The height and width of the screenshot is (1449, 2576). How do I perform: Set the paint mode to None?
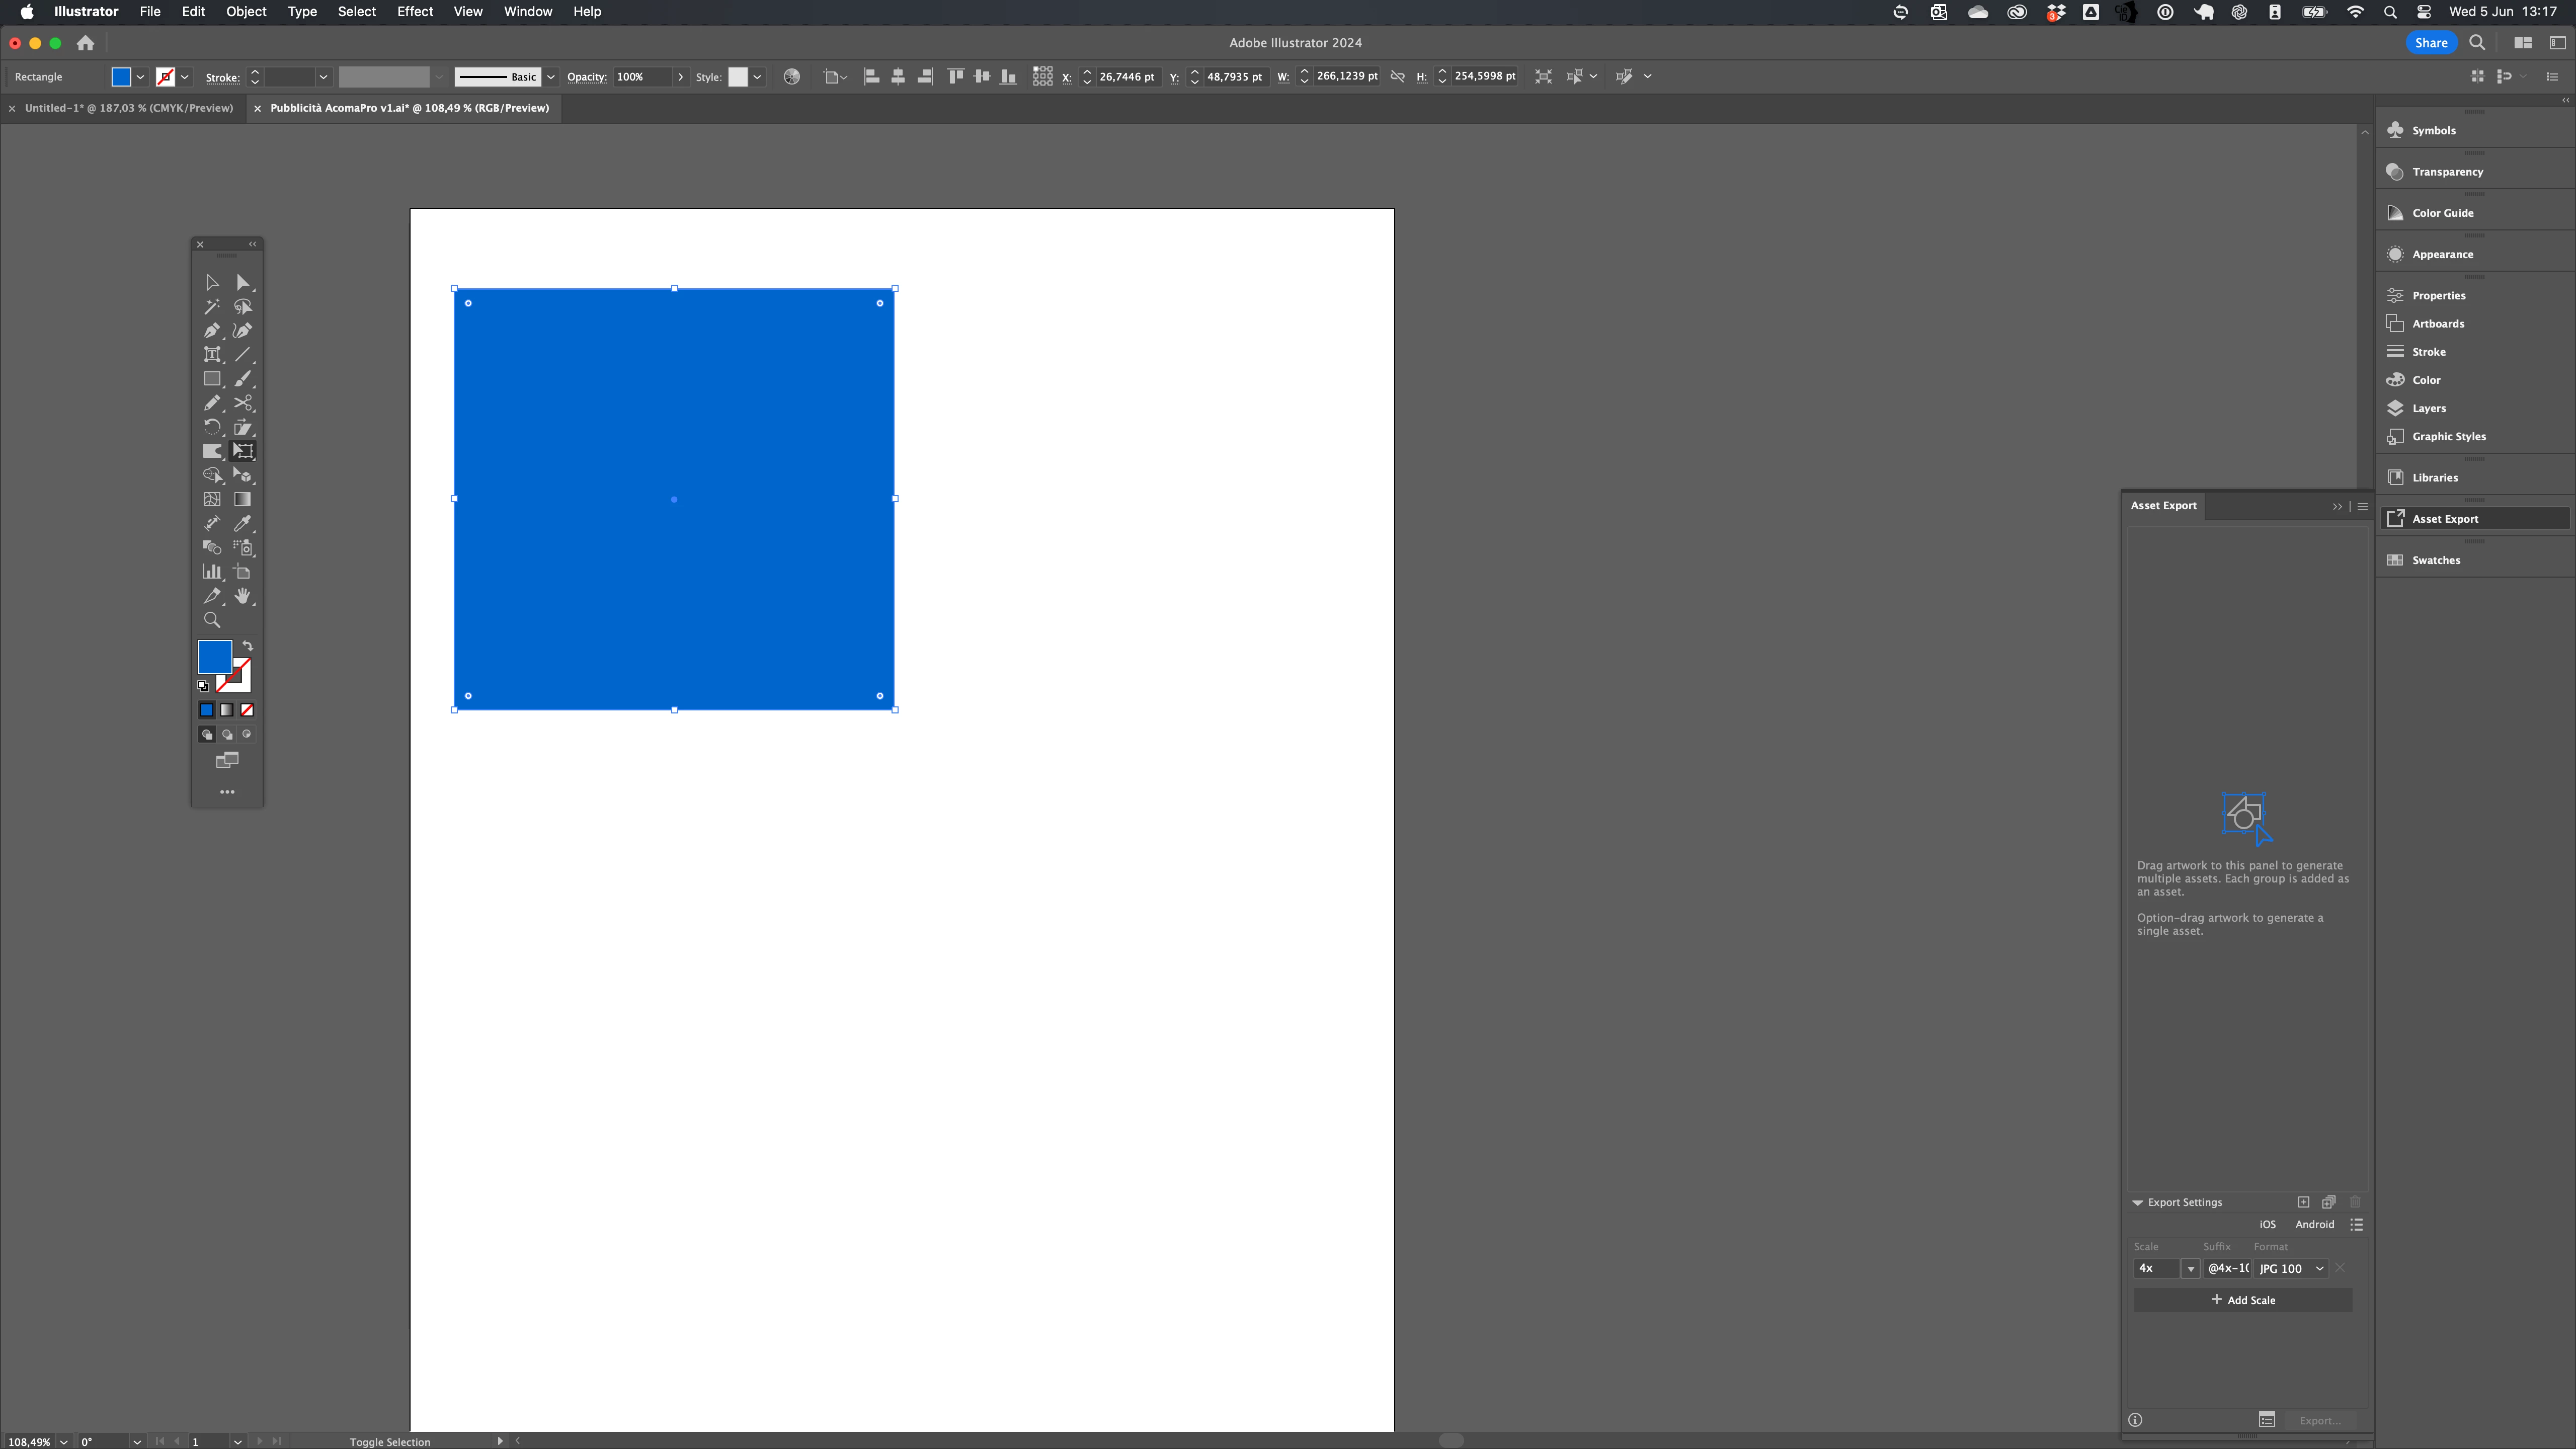coord(247,710)
